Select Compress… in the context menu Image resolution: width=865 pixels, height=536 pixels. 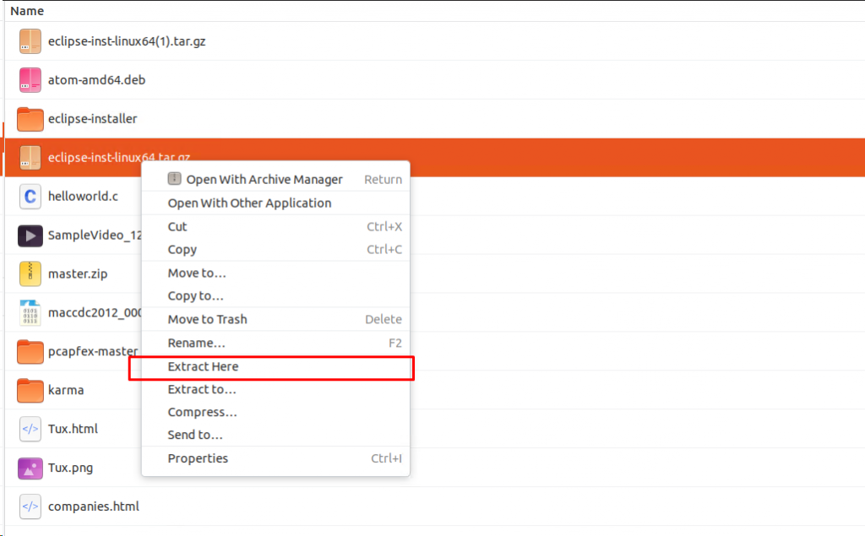(275, 412)
